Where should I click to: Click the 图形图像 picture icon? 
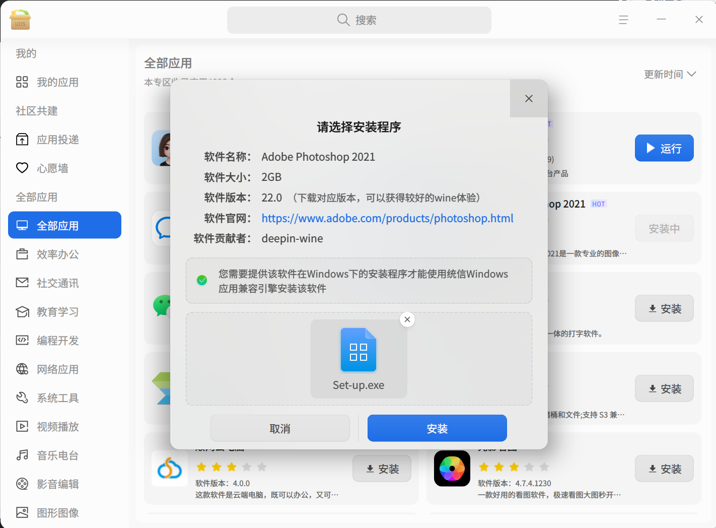tap(22, 513)
